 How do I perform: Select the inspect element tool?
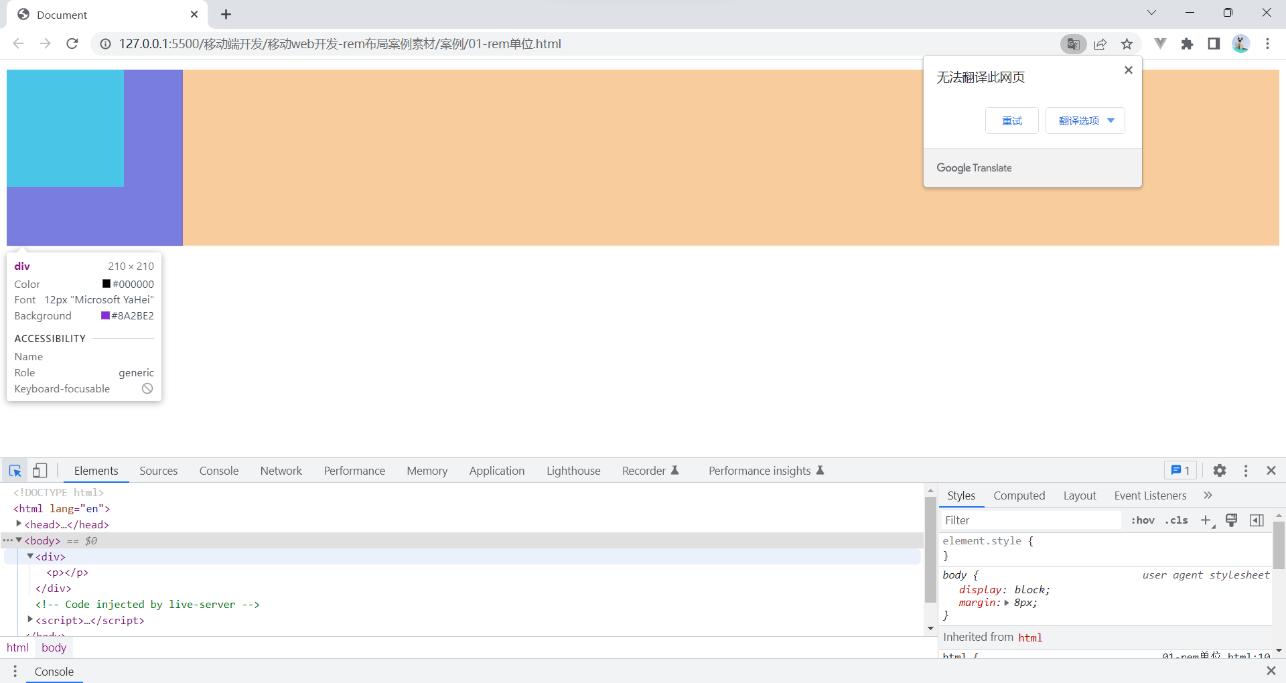tap(15, 471)
